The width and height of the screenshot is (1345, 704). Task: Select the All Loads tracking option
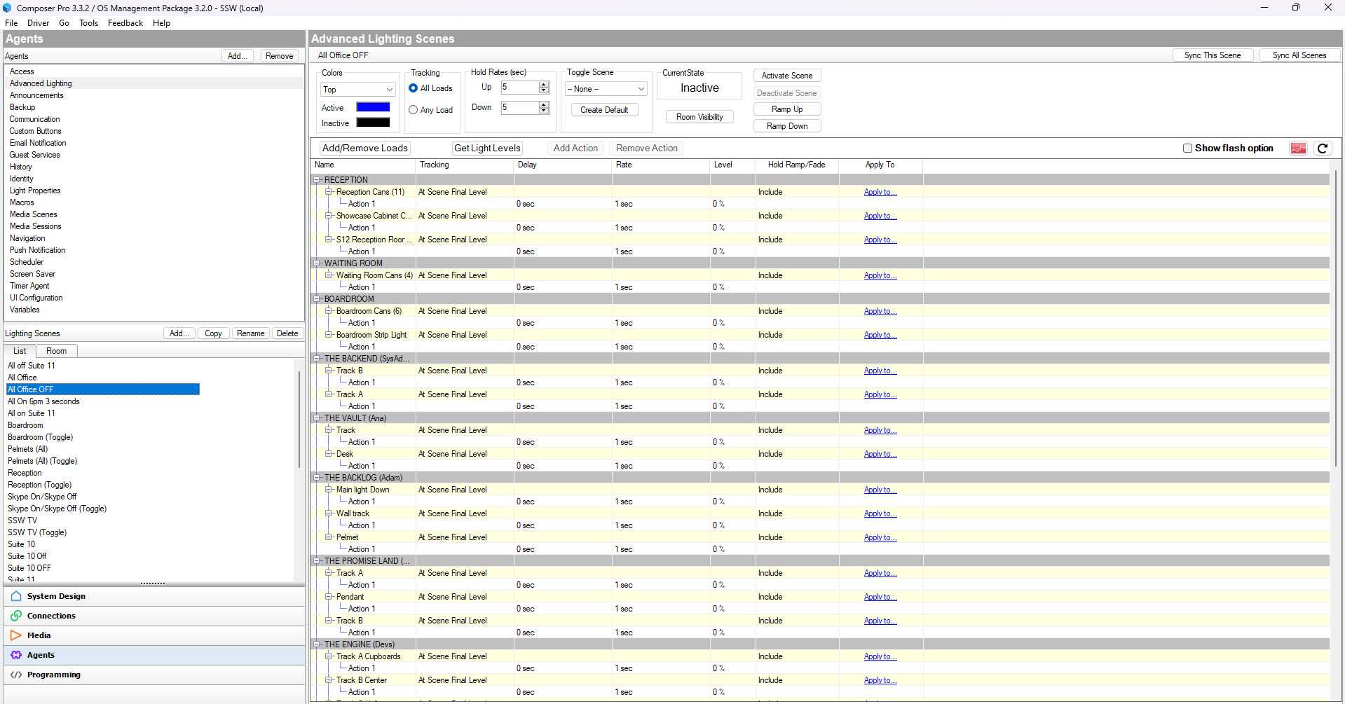pos(414,88)
